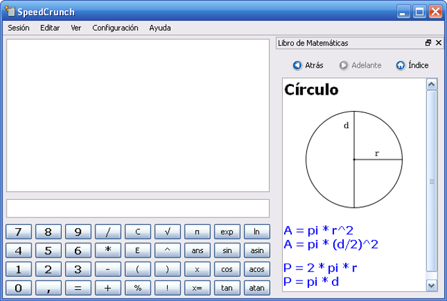The height and width of the screenshot is (301, 447).
Task: Open the Editar menu
Action: [50, 28]
